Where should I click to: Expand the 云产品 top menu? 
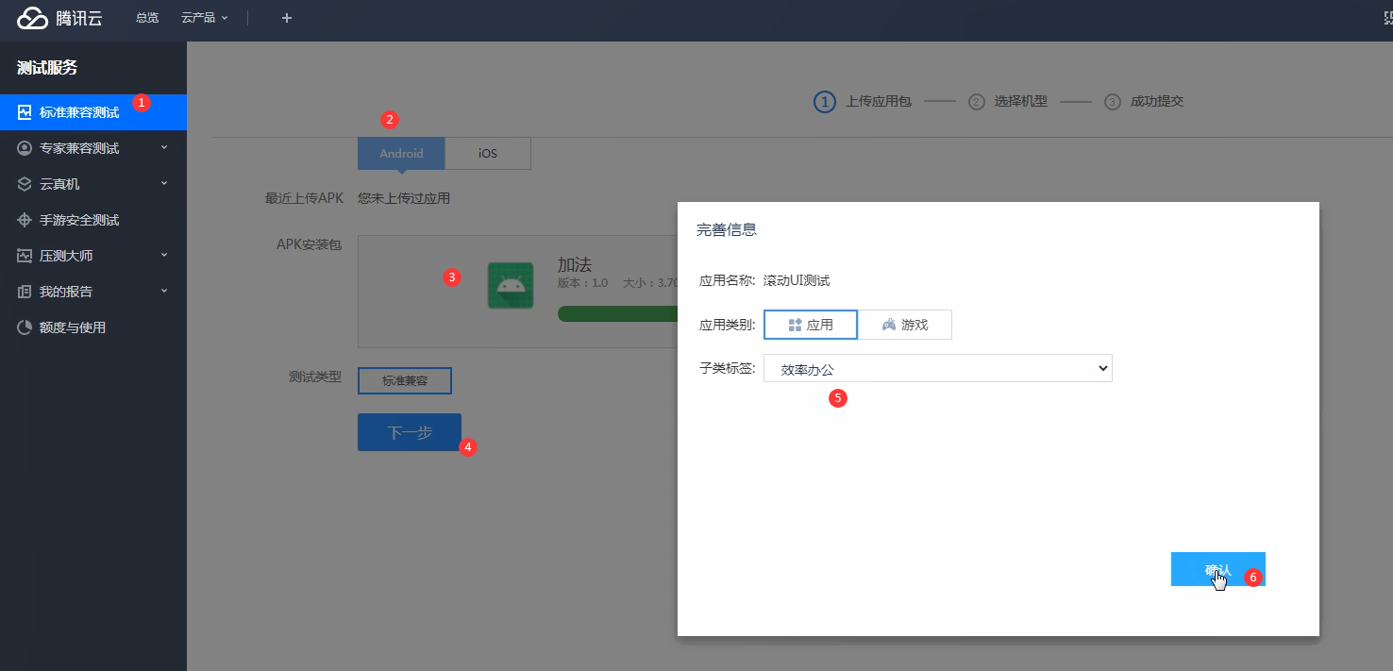pos(204,18)
